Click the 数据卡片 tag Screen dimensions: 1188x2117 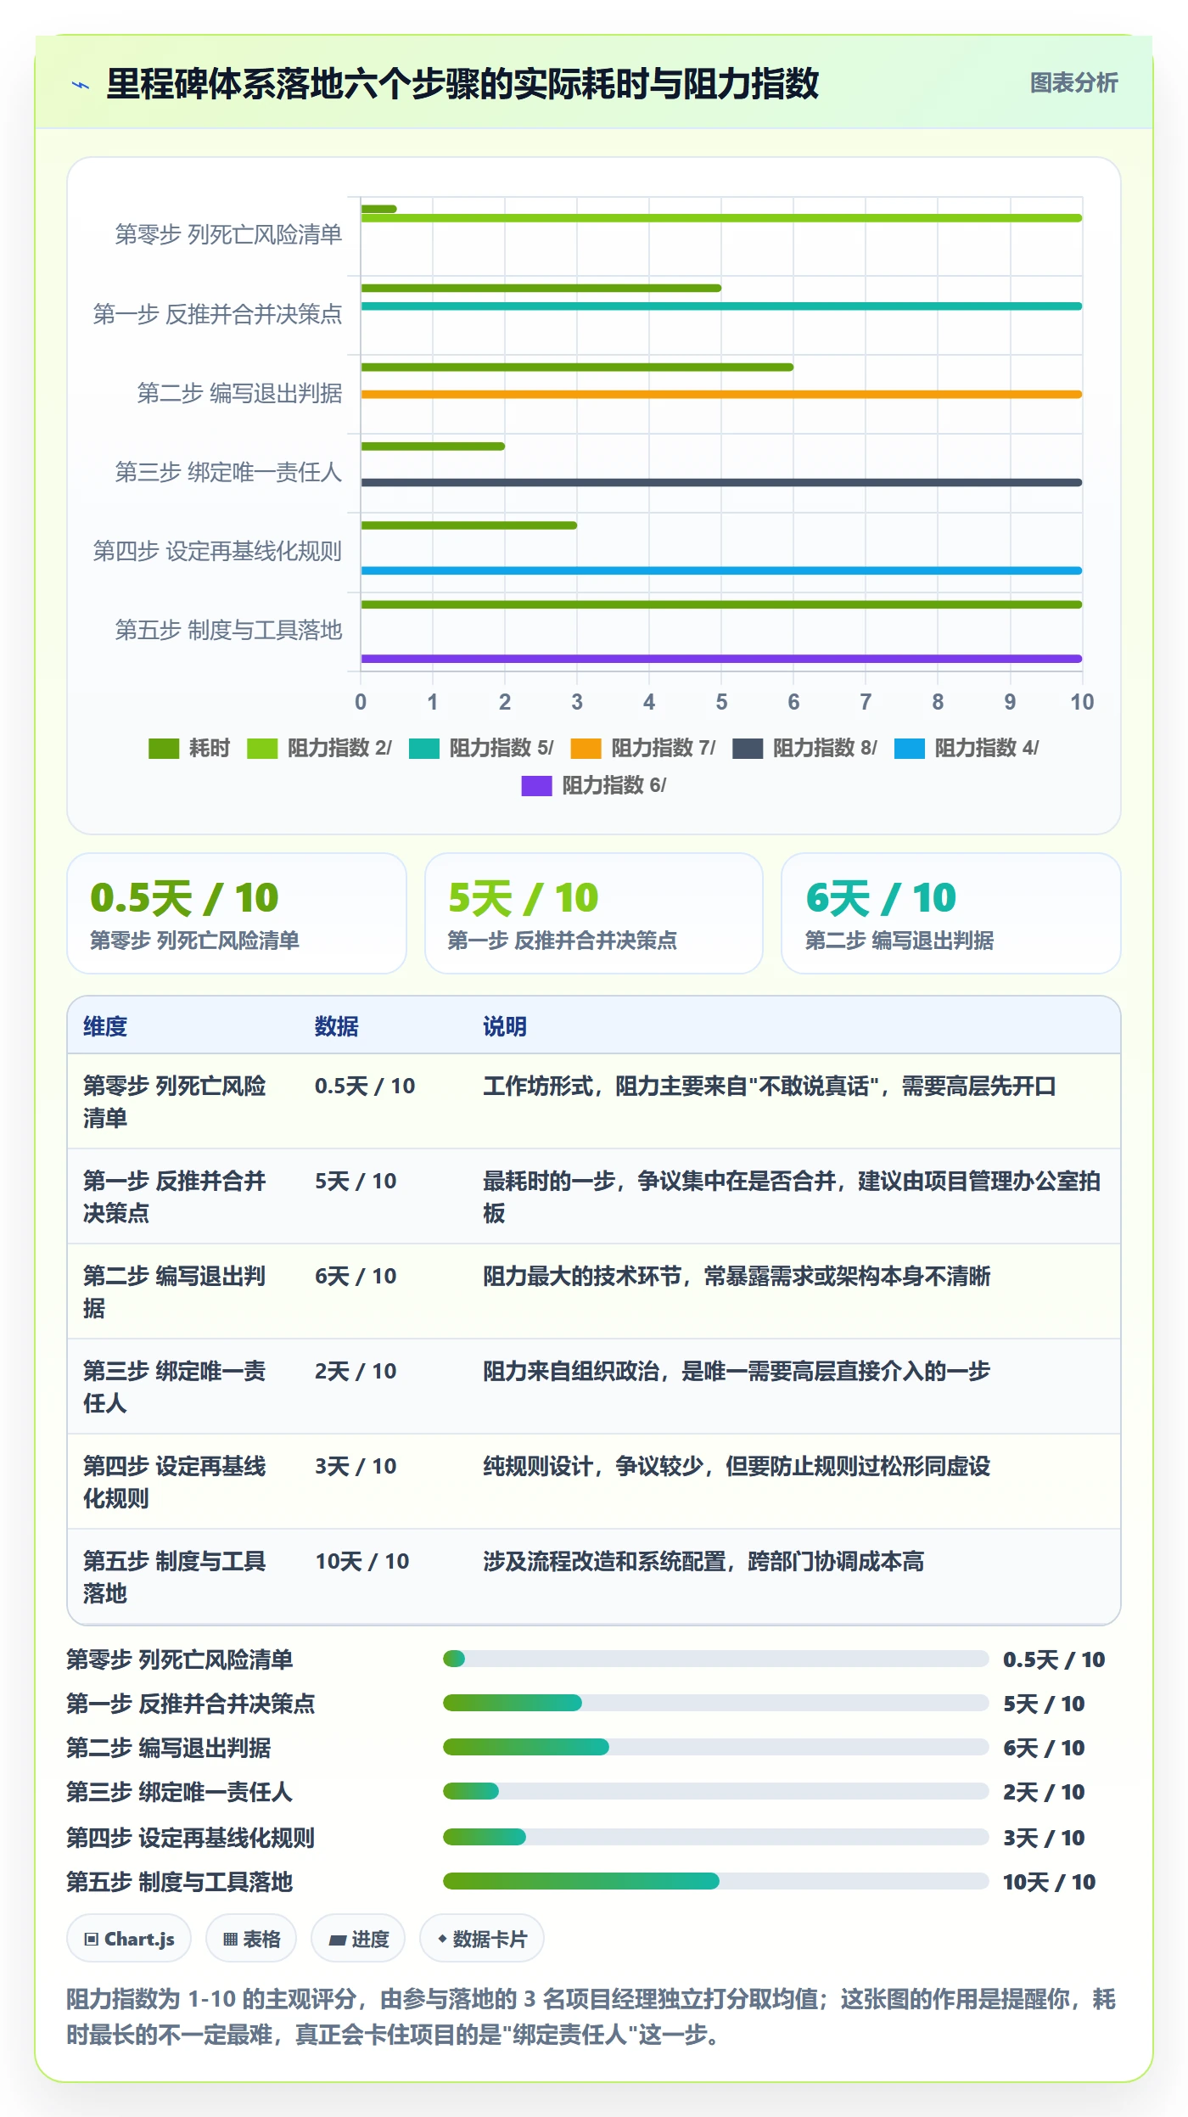click(482, 1939)
